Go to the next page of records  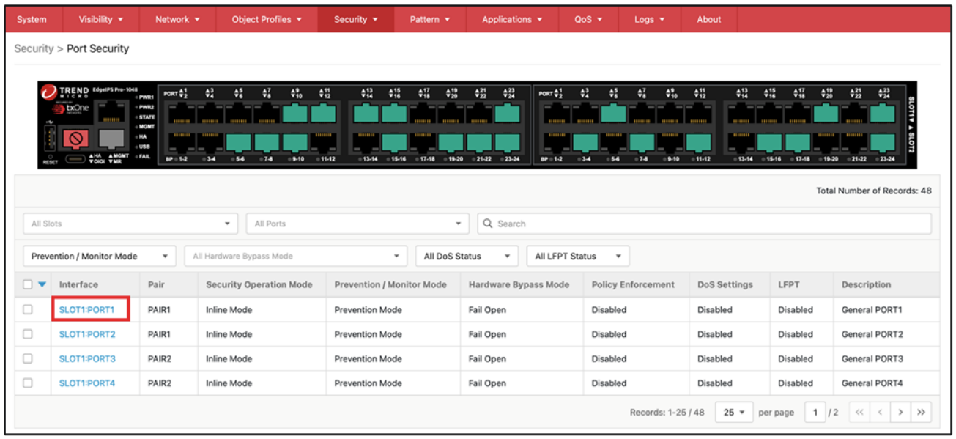900,413
